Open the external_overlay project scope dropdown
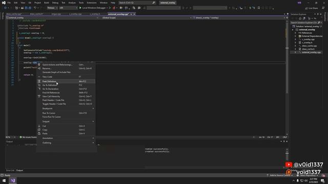 (x=52, y=18)
